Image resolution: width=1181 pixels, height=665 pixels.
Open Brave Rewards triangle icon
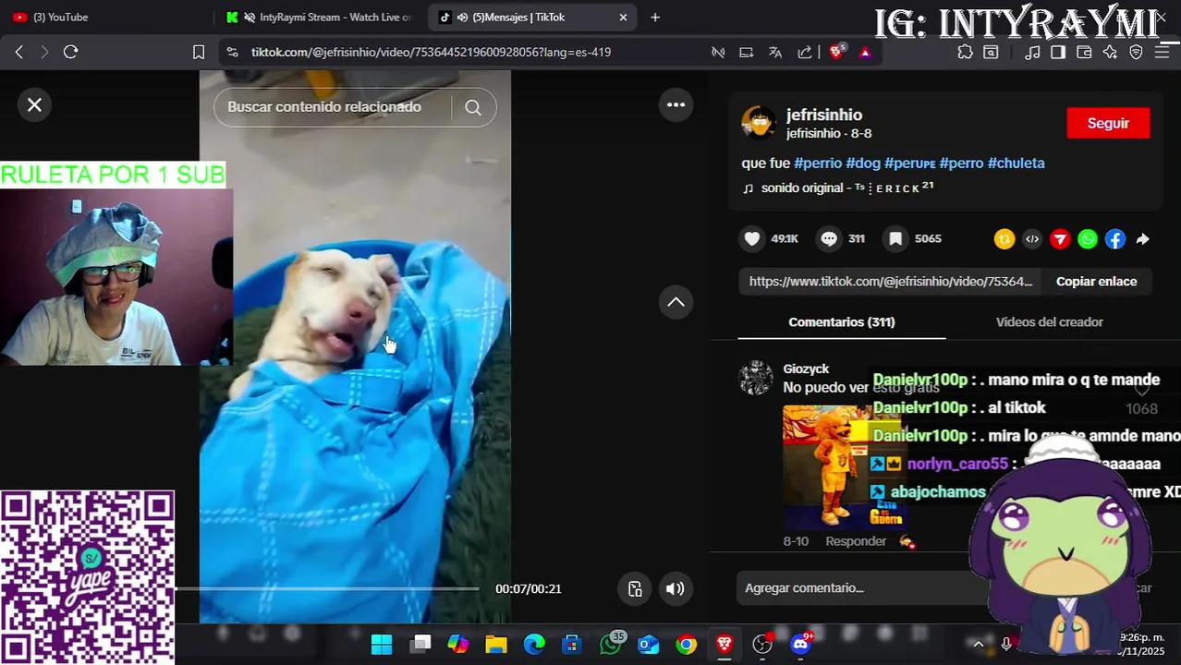[865, 53]
